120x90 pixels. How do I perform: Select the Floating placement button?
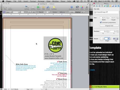click(78, 12)
